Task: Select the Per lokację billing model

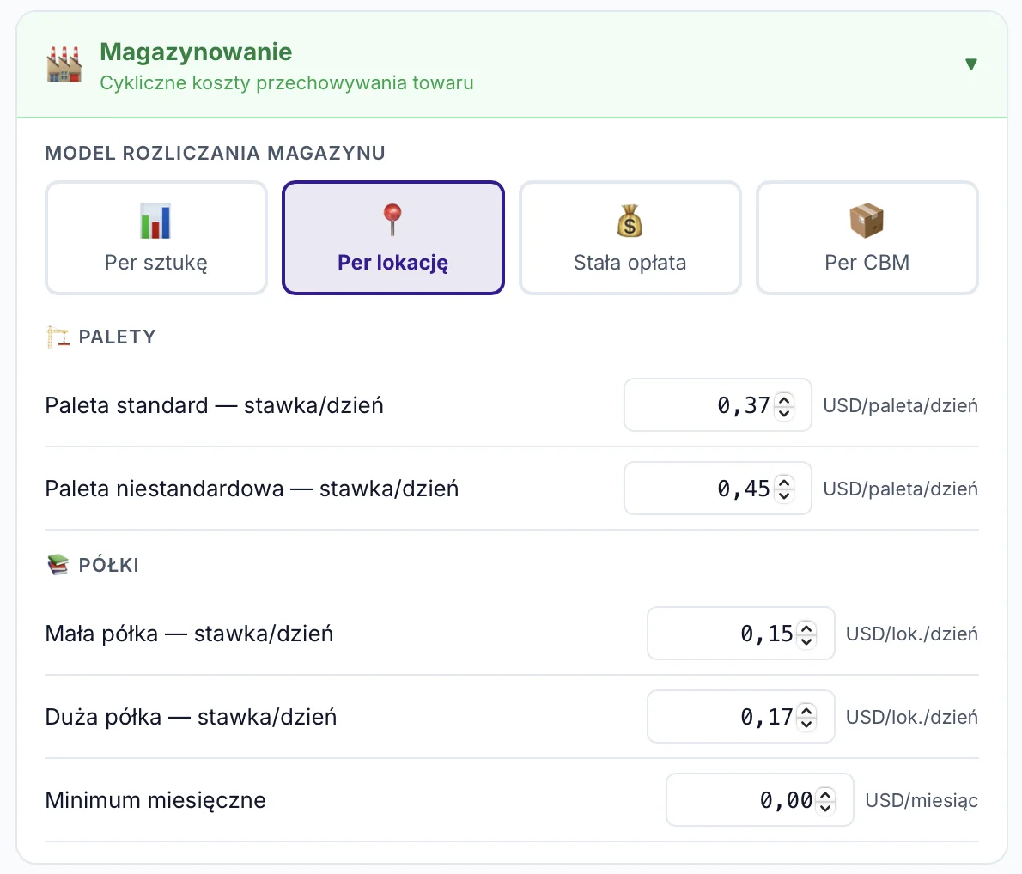Action: (x=393, y=238)
